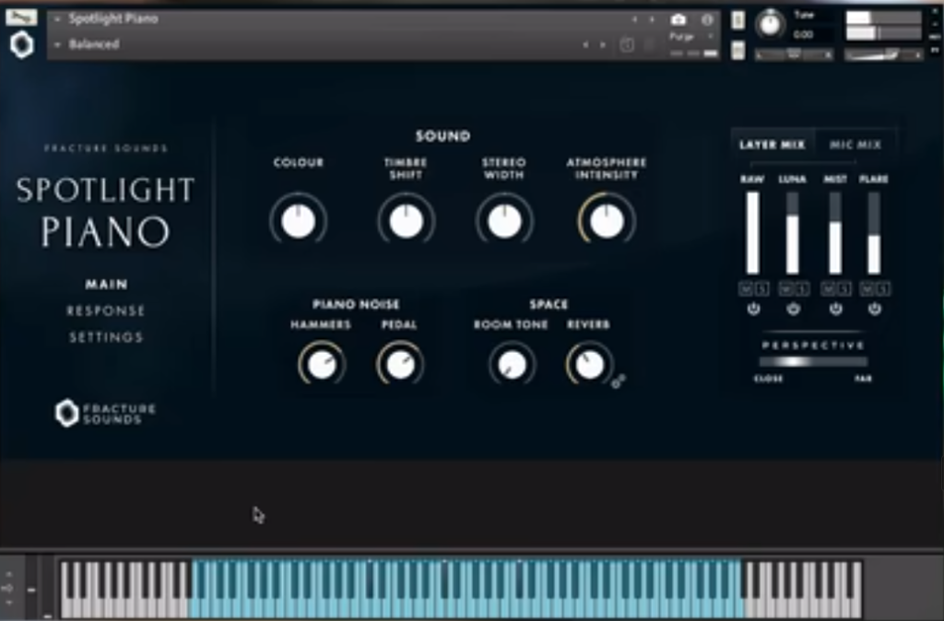Switch to the Mic Mix tab
Viewport: 944px width, 621px height.
tap(855, 145)
